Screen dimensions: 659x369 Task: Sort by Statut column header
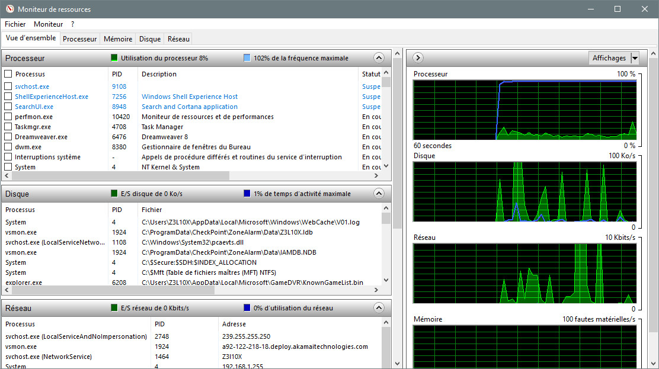370,74
